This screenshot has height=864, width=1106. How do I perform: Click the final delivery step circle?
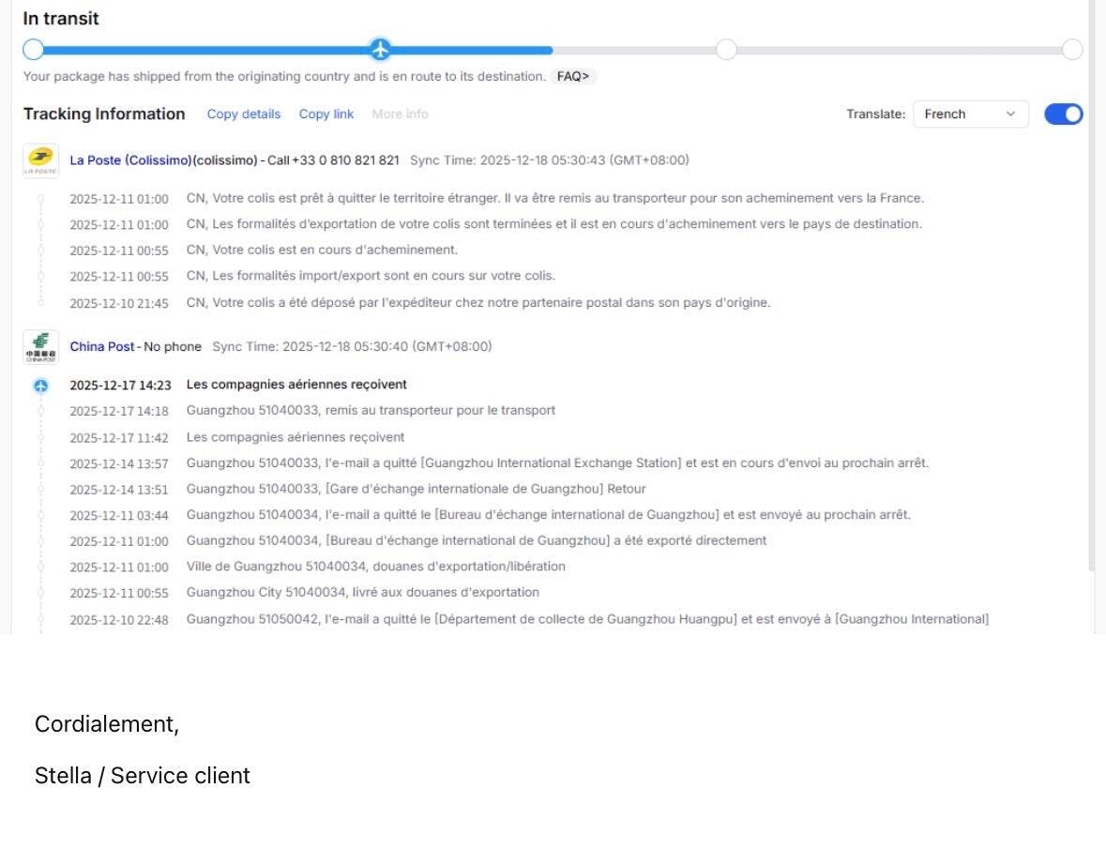[x=1072, y=50]
